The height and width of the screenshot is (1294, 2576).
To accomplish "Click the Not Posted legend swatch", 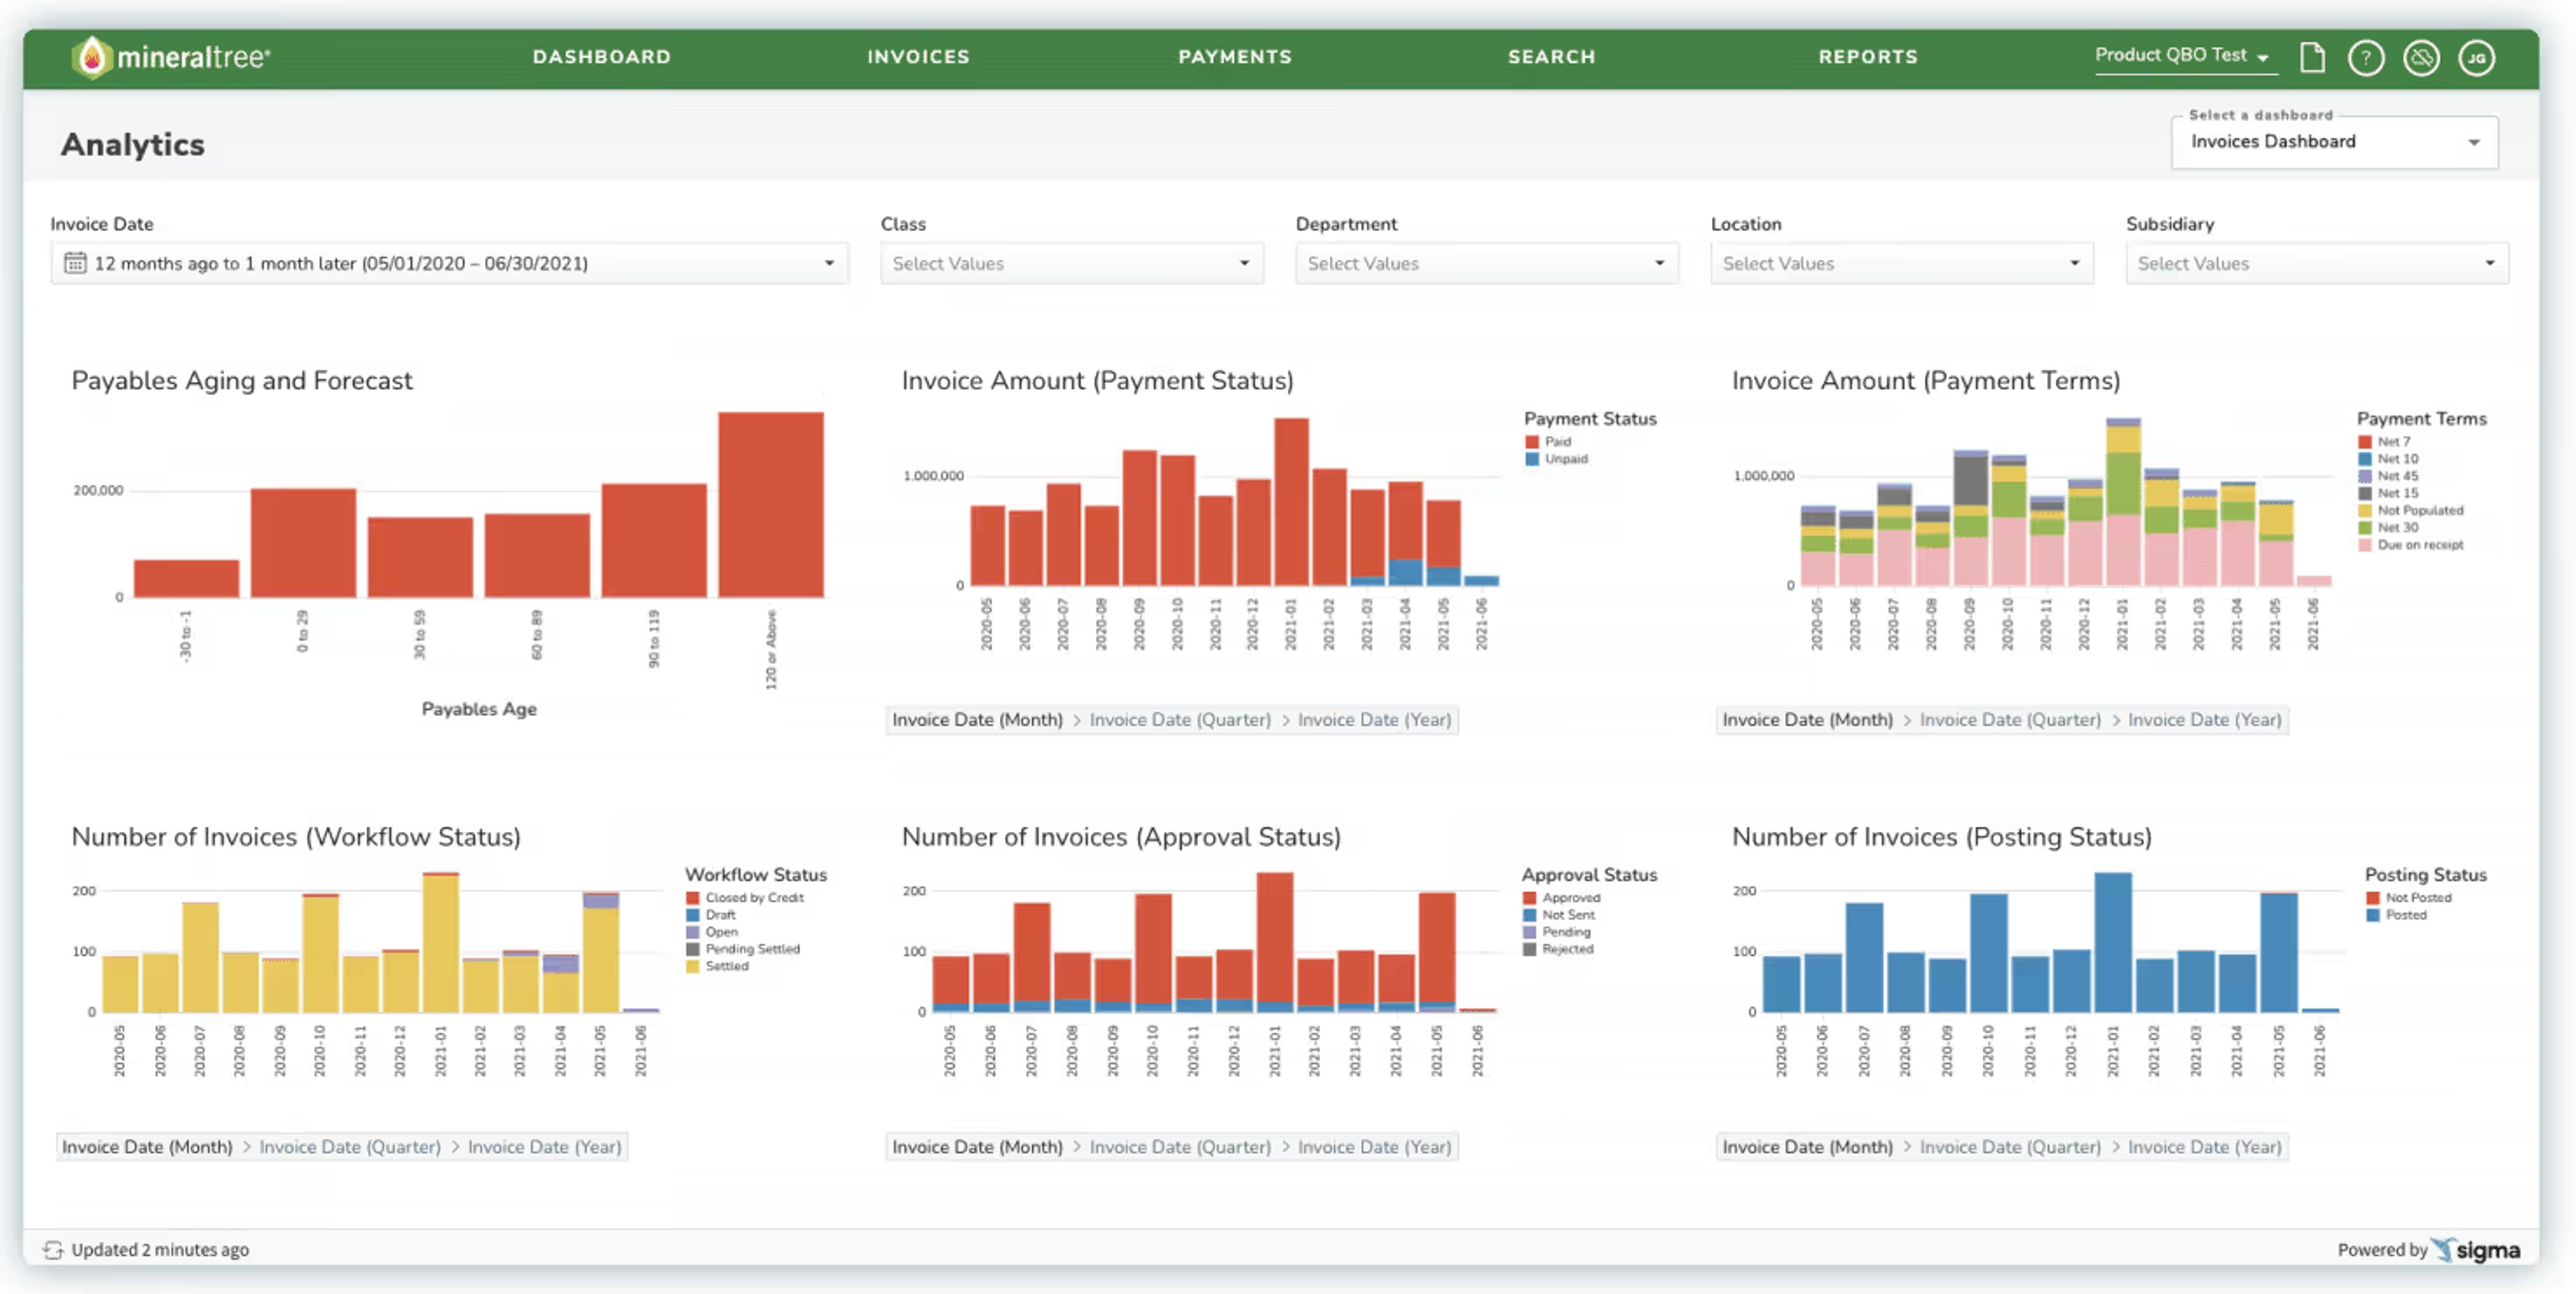I will (2373, 898).
